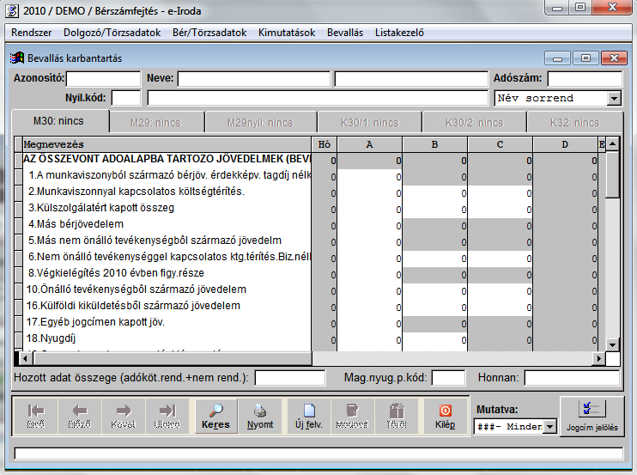Click the horizontal scrollbar right arrow
The image size is (637, 475).
(599, 358)
